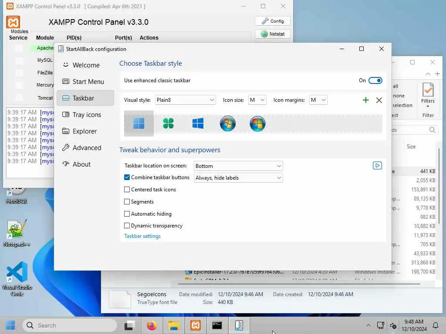Image resolution: width=446 pixels, height=334 pixels.
Task: Open the command prompt taskbar icon
Action: 217,325
